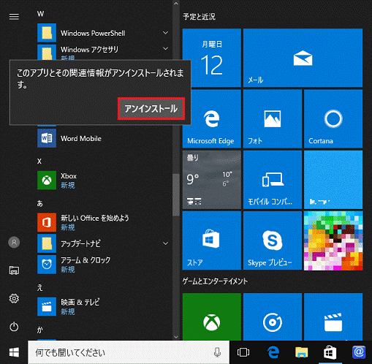
Task: Click the Windows Start button
Action: [14, 352]
